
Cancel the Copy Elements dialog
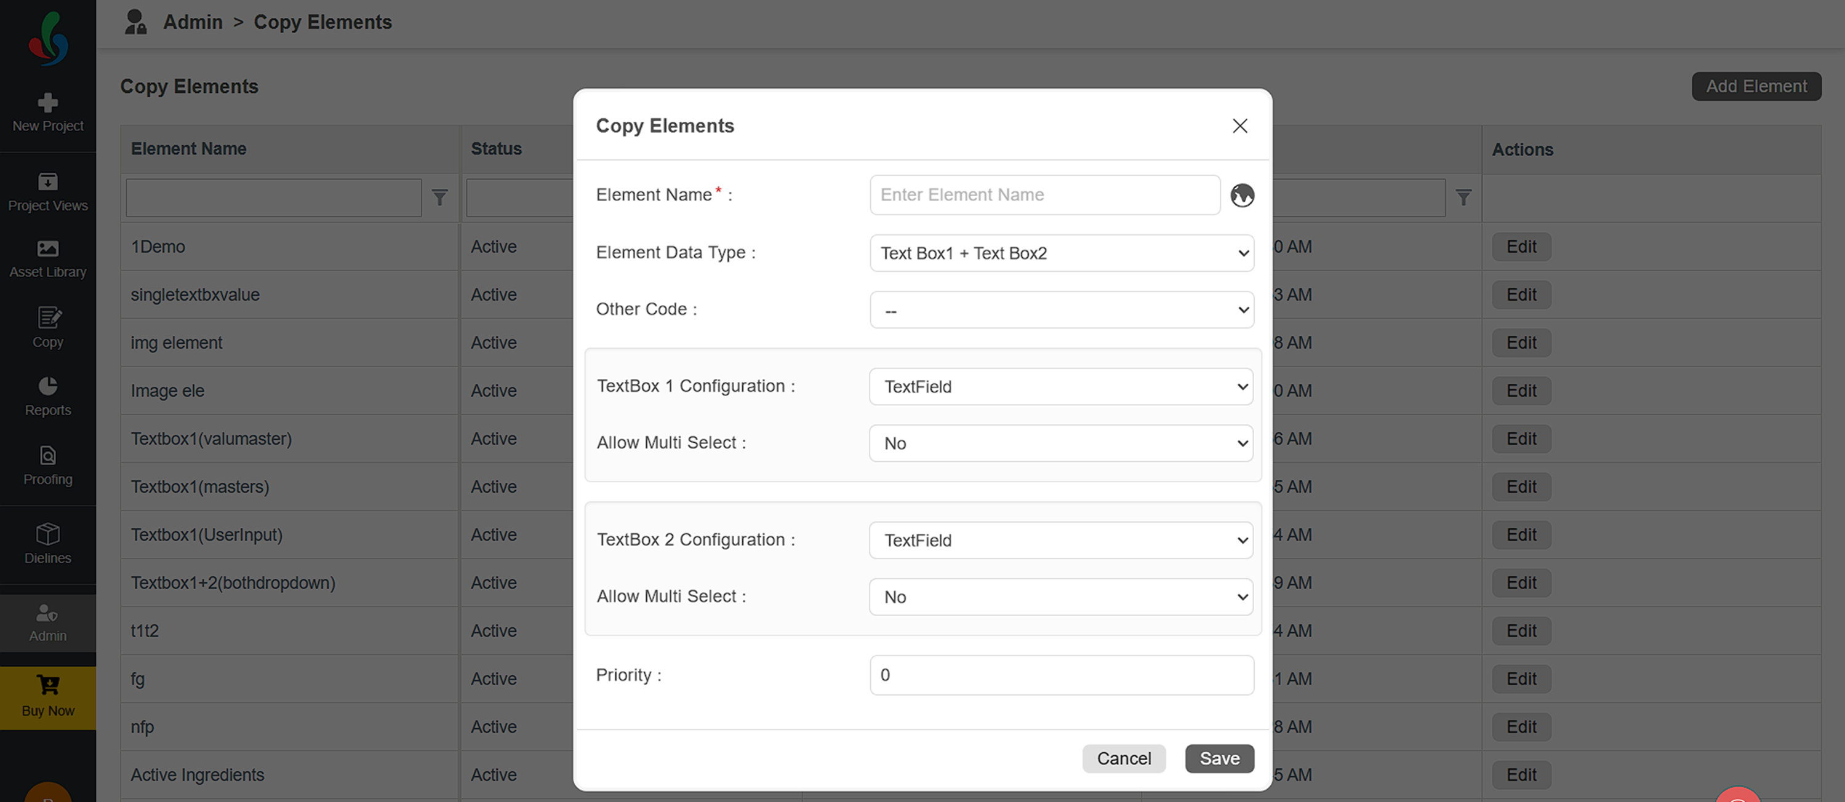pos(1124,758)
